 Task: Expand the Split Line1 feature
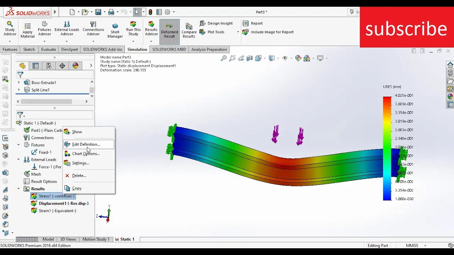point(19,90)
